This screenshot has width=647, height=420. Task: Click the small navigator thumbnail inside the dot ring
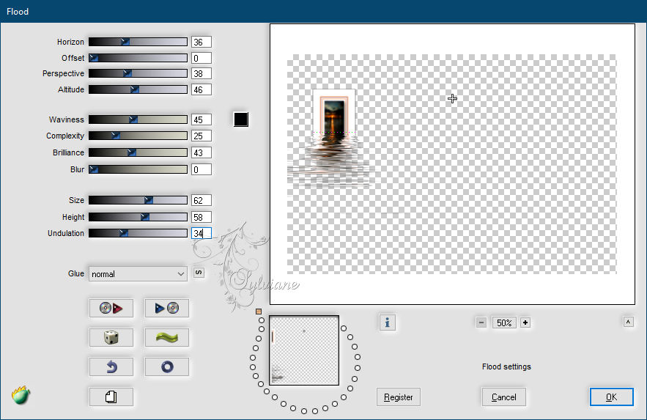point(304,350)
